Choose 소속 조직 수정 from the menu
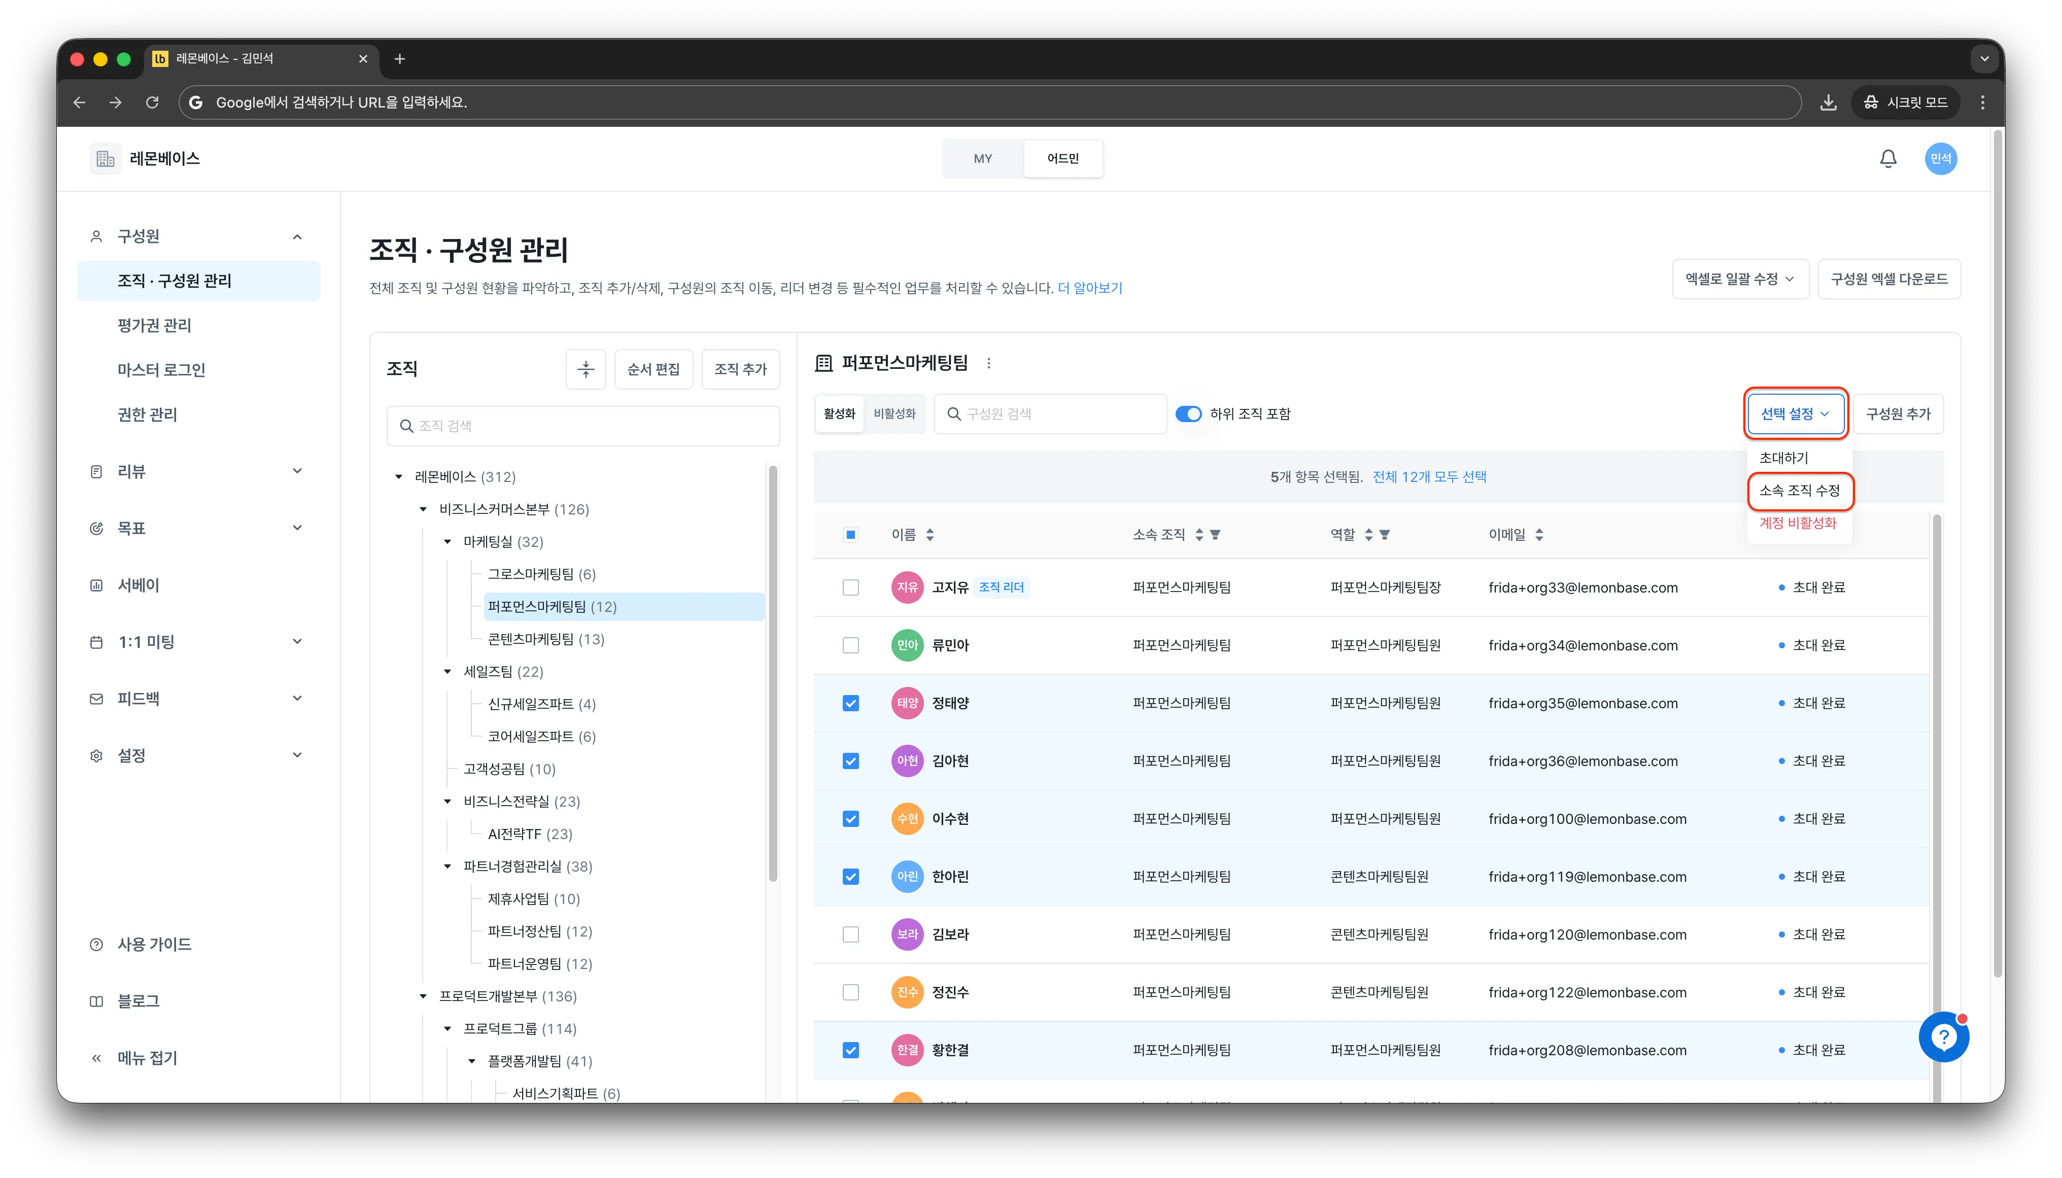Image resolution: width=2062 pixels, height=1178 pixels. tap(1799, 490)
